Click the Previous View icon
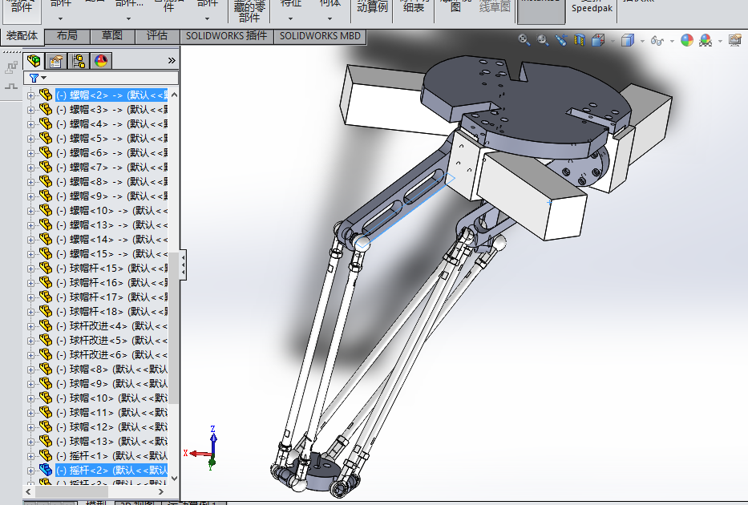The image size is (748, 505). pyautogui.click(x=561, y=40)
